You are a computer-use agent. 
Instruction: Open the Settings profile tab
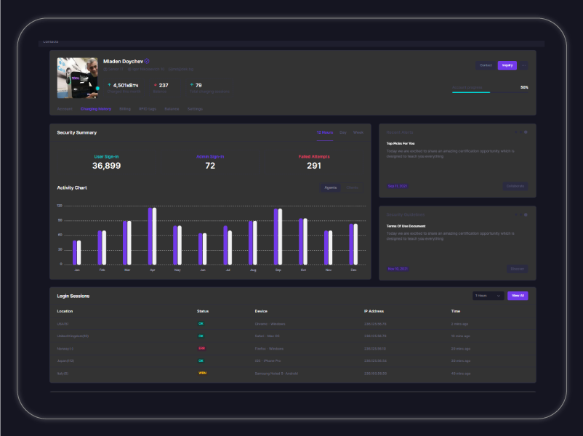(195, 109)
